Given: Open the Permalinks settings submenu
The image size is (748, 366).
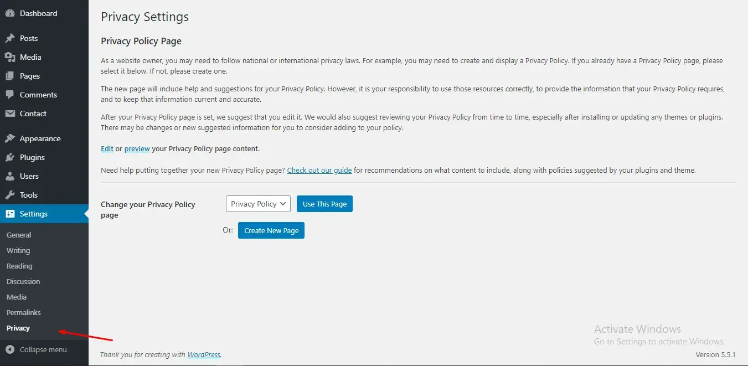Looking at the screenshot, I should [x=24, y=312].
